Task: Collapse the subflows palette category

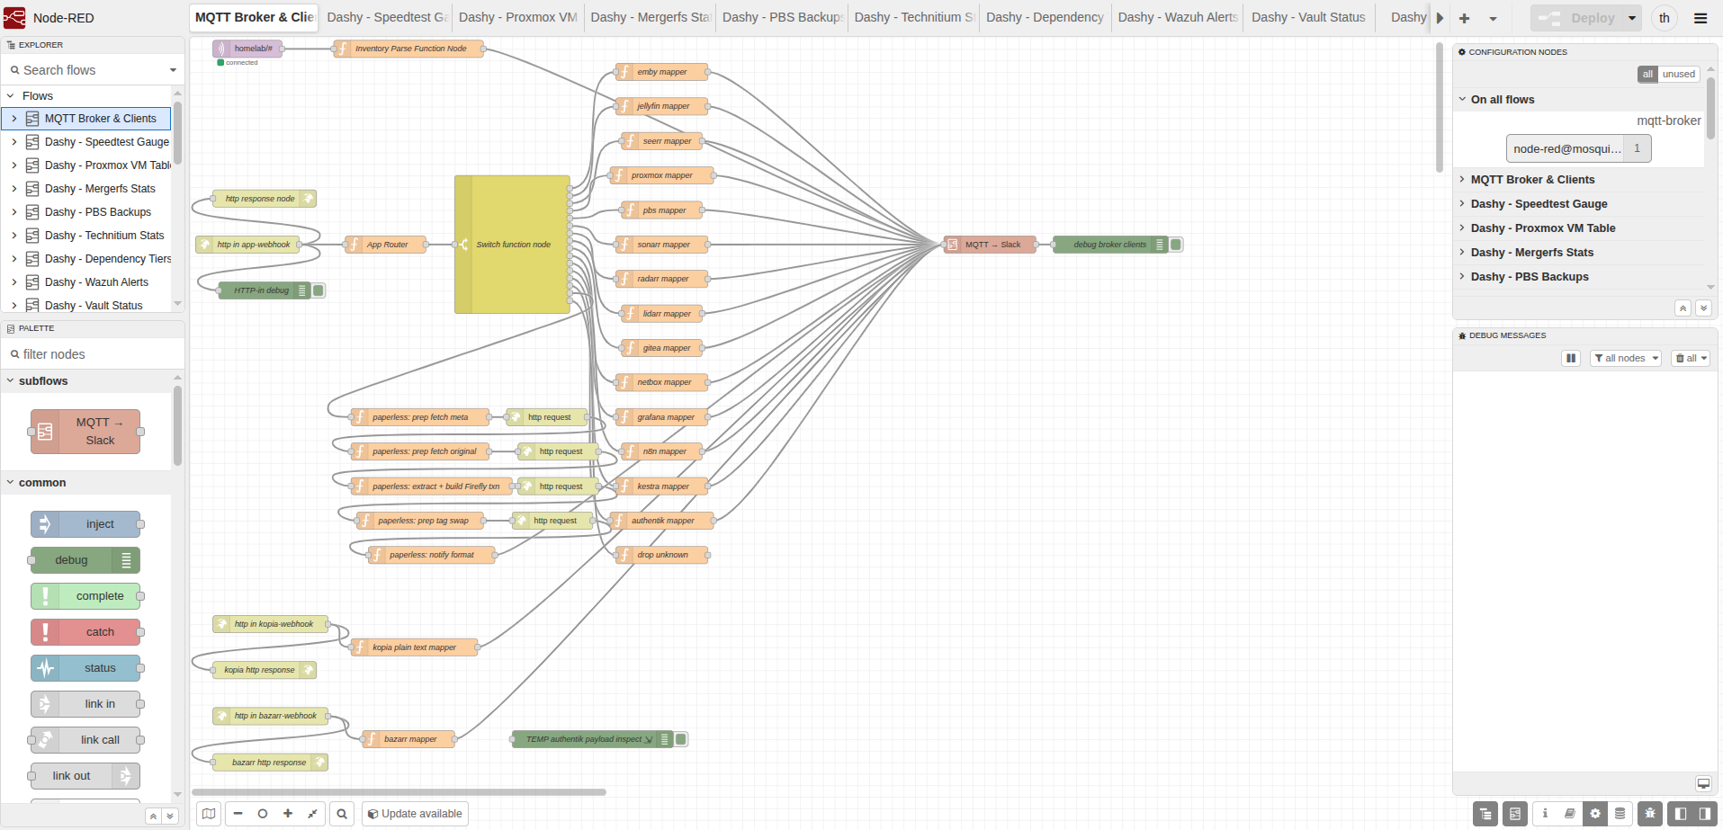Action: 86,381
